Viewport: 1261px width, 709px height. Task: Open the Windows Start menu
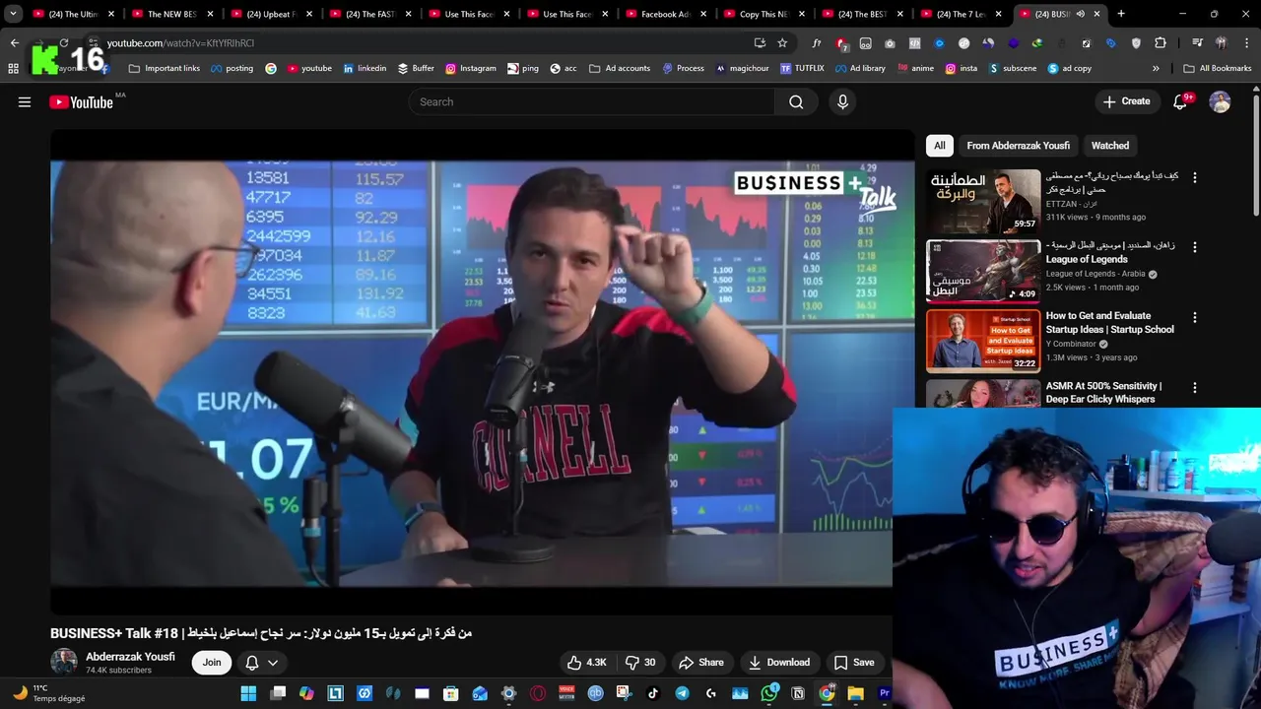pos(248,694)
